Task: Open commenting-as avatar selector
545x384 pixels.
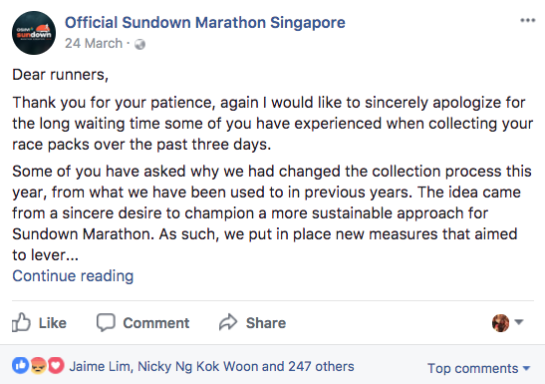Action: (500, 323)
